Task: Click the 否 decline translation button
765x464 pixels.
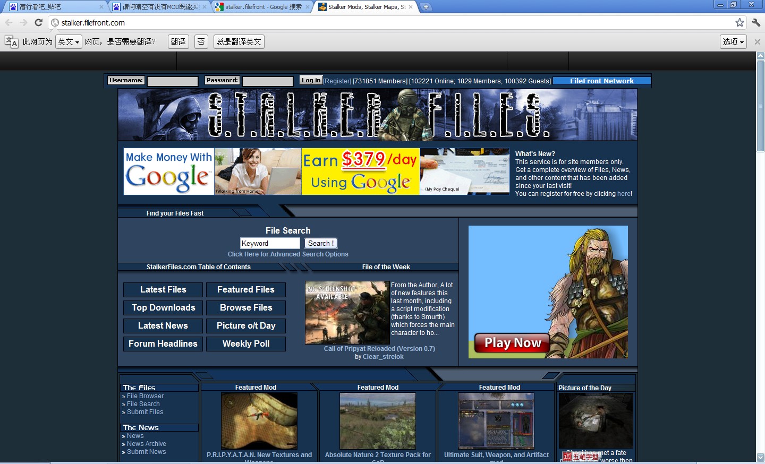Action: coord(201,41)
